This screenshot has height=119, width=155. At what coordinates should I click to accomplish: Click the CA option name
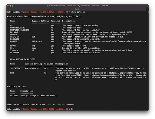[11, 25]
